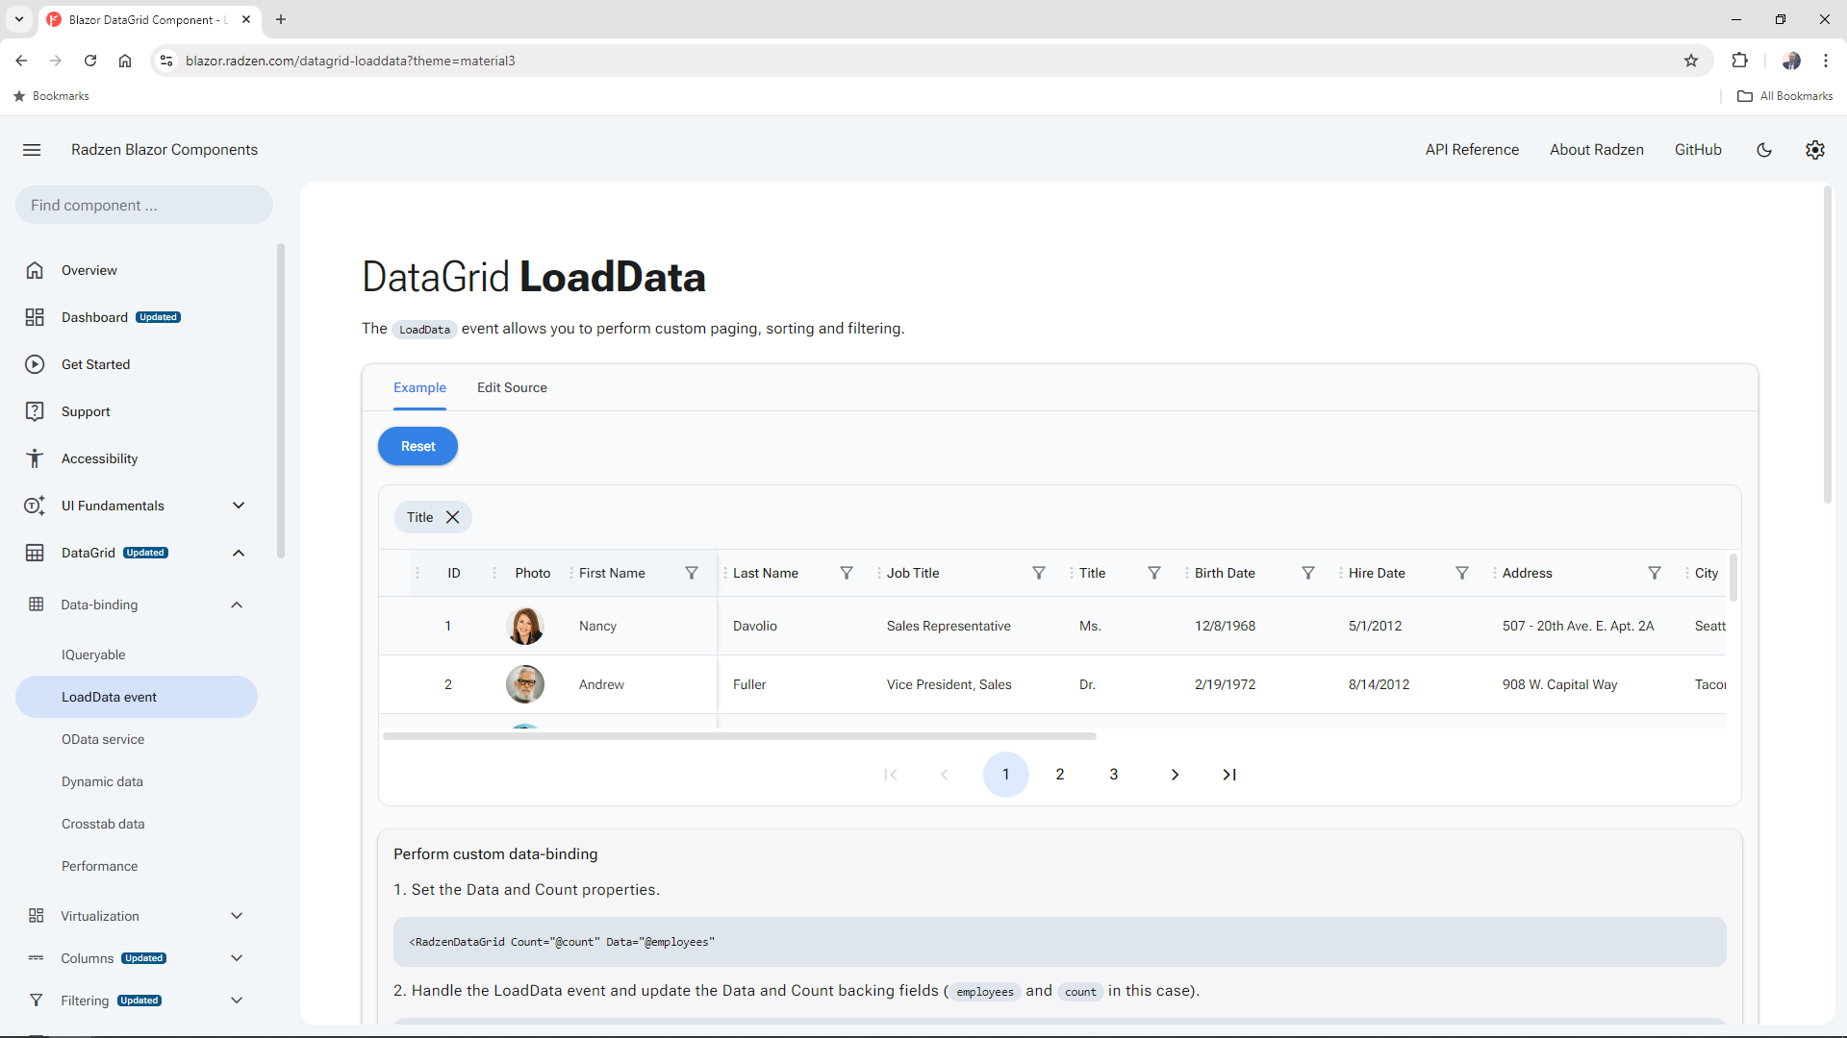Screen dimensions: 1847x1038
Task: Remove the Title group chip
Action: pos(453,517)
